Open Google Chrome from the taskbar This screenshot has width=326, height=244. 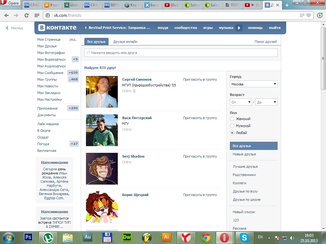coord(206,237)
